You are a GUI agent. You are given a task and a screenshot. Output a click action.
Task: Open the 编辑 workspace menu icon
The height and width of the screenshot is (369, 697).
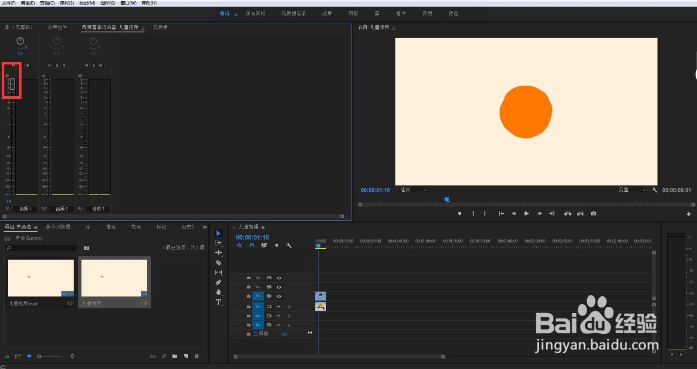236,14
